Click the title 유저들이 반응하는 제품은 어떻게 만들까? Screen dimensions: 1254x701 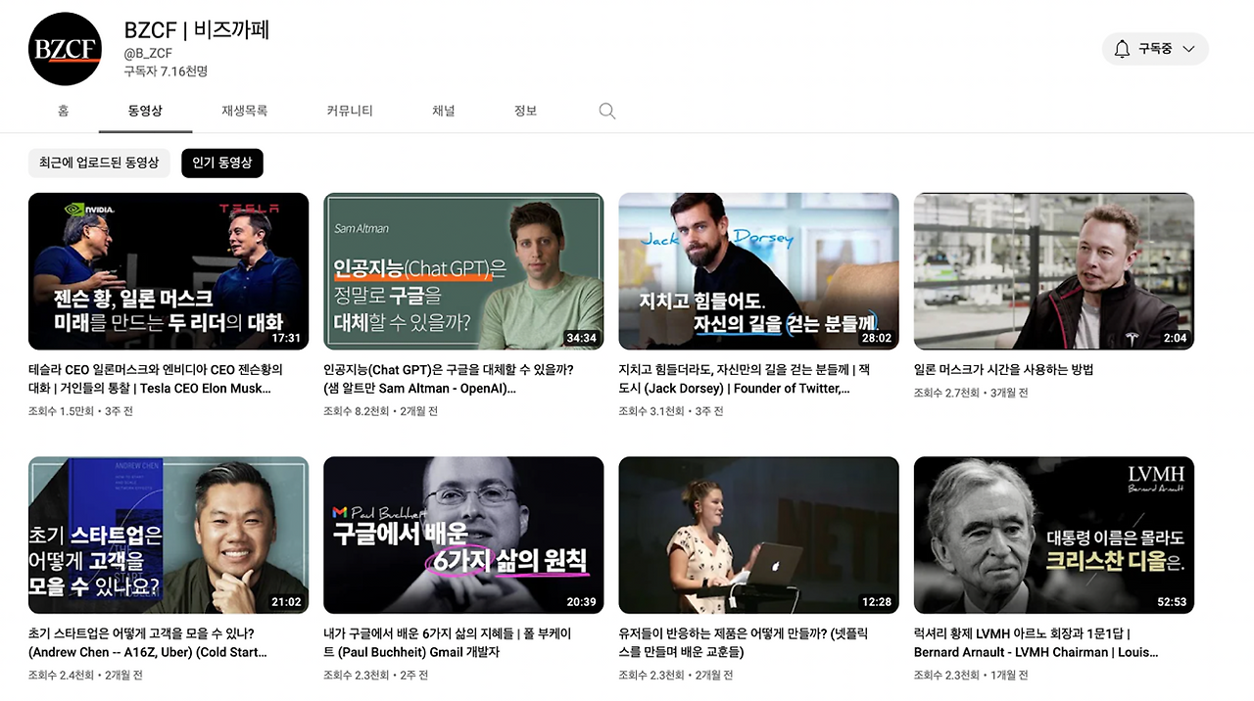coord(742,642)
